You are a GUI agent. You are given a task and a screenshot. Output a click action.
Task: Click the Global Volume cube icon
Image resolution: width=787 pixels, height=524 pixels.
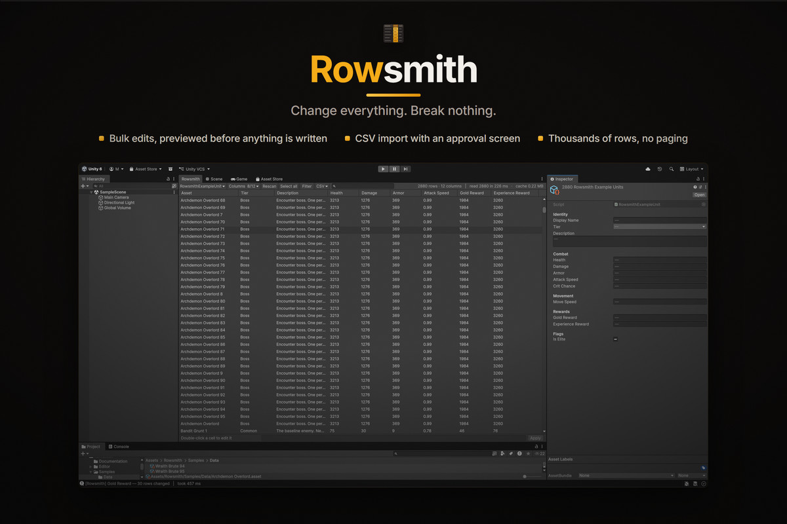101,208
